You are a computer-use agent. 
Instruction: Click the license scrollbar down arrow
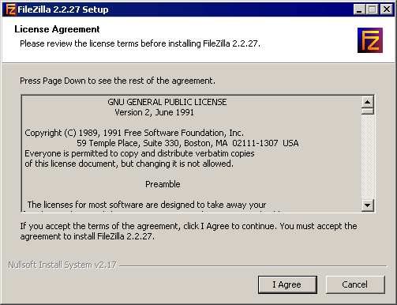(368, 205)
